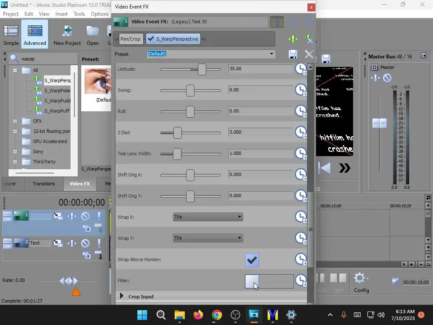Click the Shift Orig Y animate clock icon
The image size is (433, 325).
click(301, 196)
